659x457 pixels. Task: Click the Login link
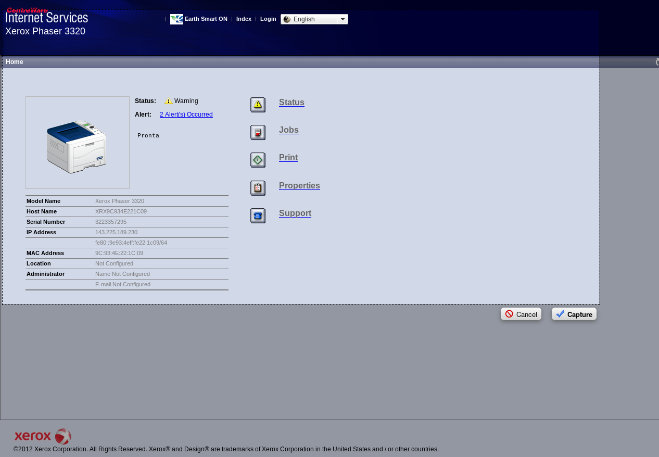point(268,19)
